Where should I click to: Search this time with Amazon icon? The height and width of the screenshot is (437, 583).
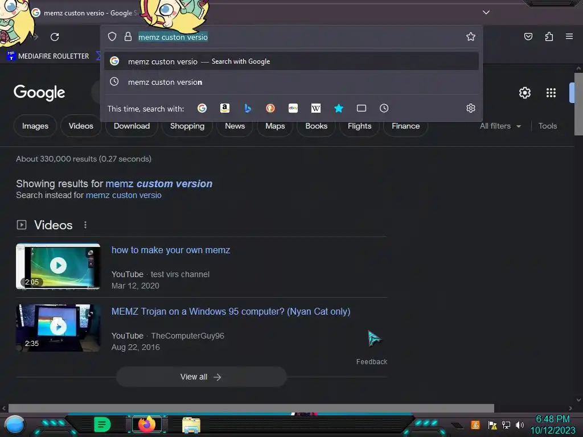coord(225,108)
